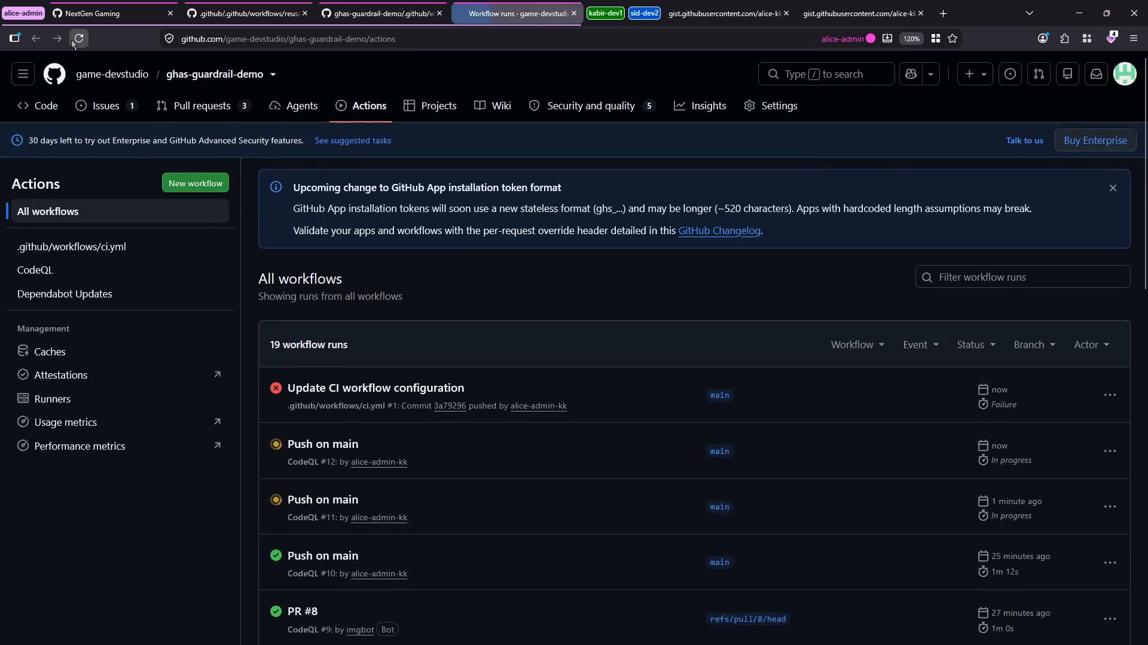Expand the Branch filter dropdown
1148x645 pixels.
1034,345
